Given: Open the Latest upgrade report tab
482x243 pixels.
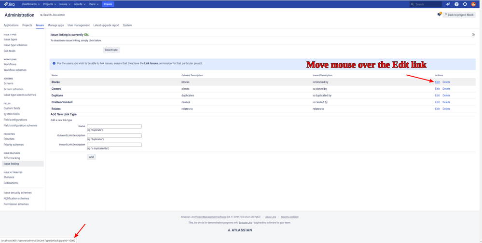Looking at the screenshot, I should (106, 25).
